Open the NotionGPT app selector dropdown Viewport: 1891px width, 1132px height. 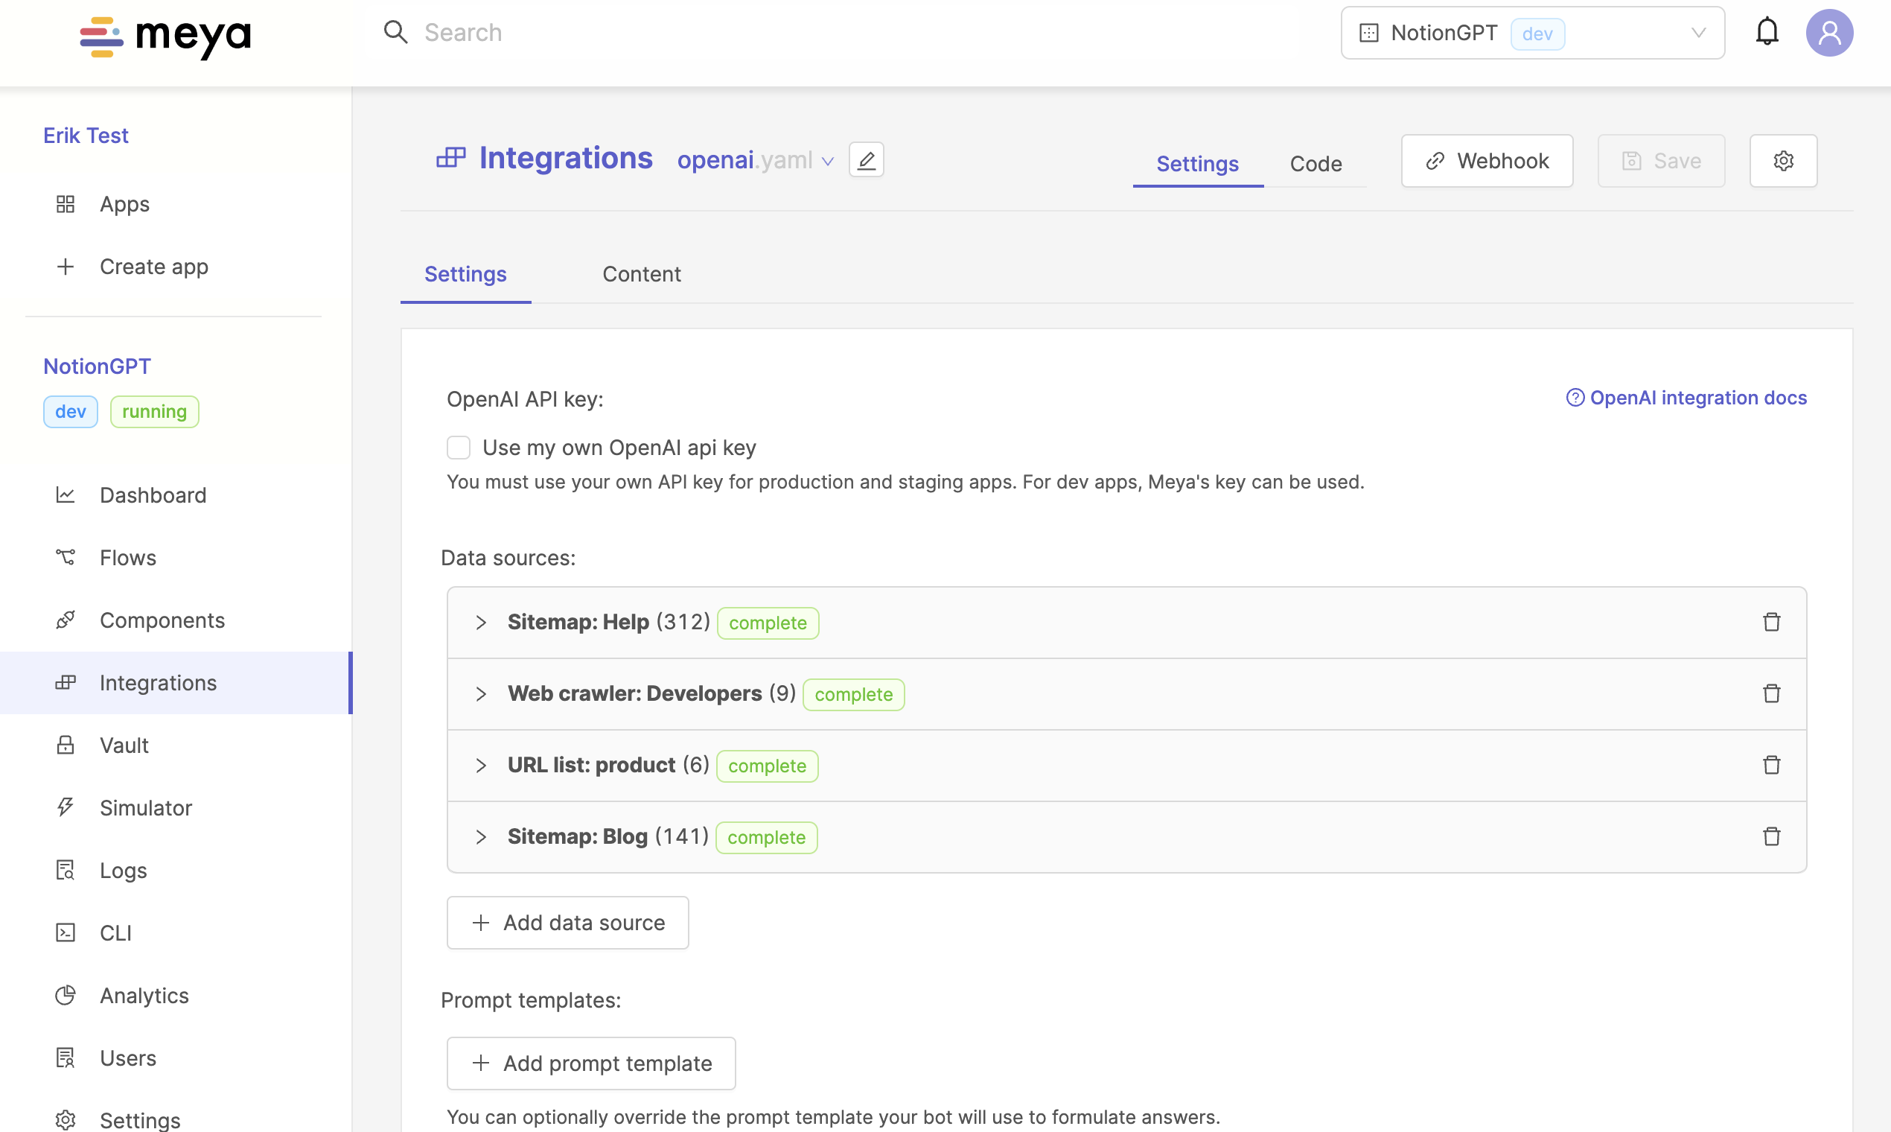point(1532,33)
